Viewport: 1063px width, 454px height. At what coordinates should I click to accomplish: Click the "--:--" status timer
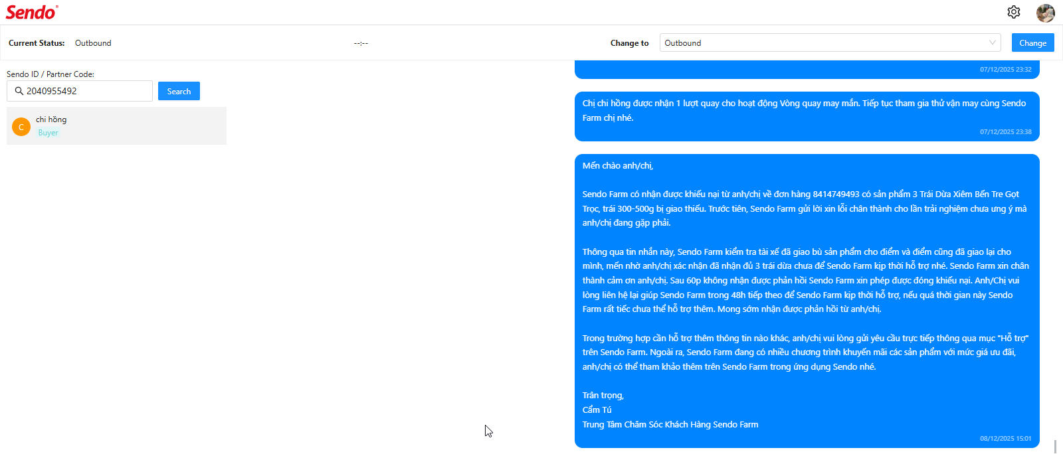click(x=361, y=43)
